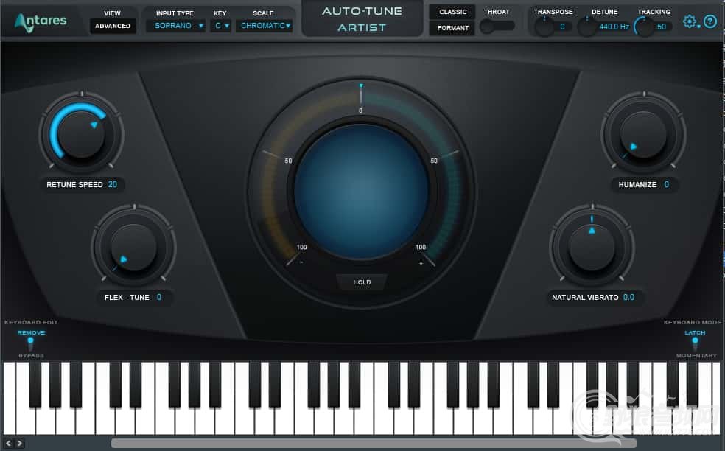Open the Key dropdown
The width and height of the screenshot is (725, 451).
tap(220, 26)
